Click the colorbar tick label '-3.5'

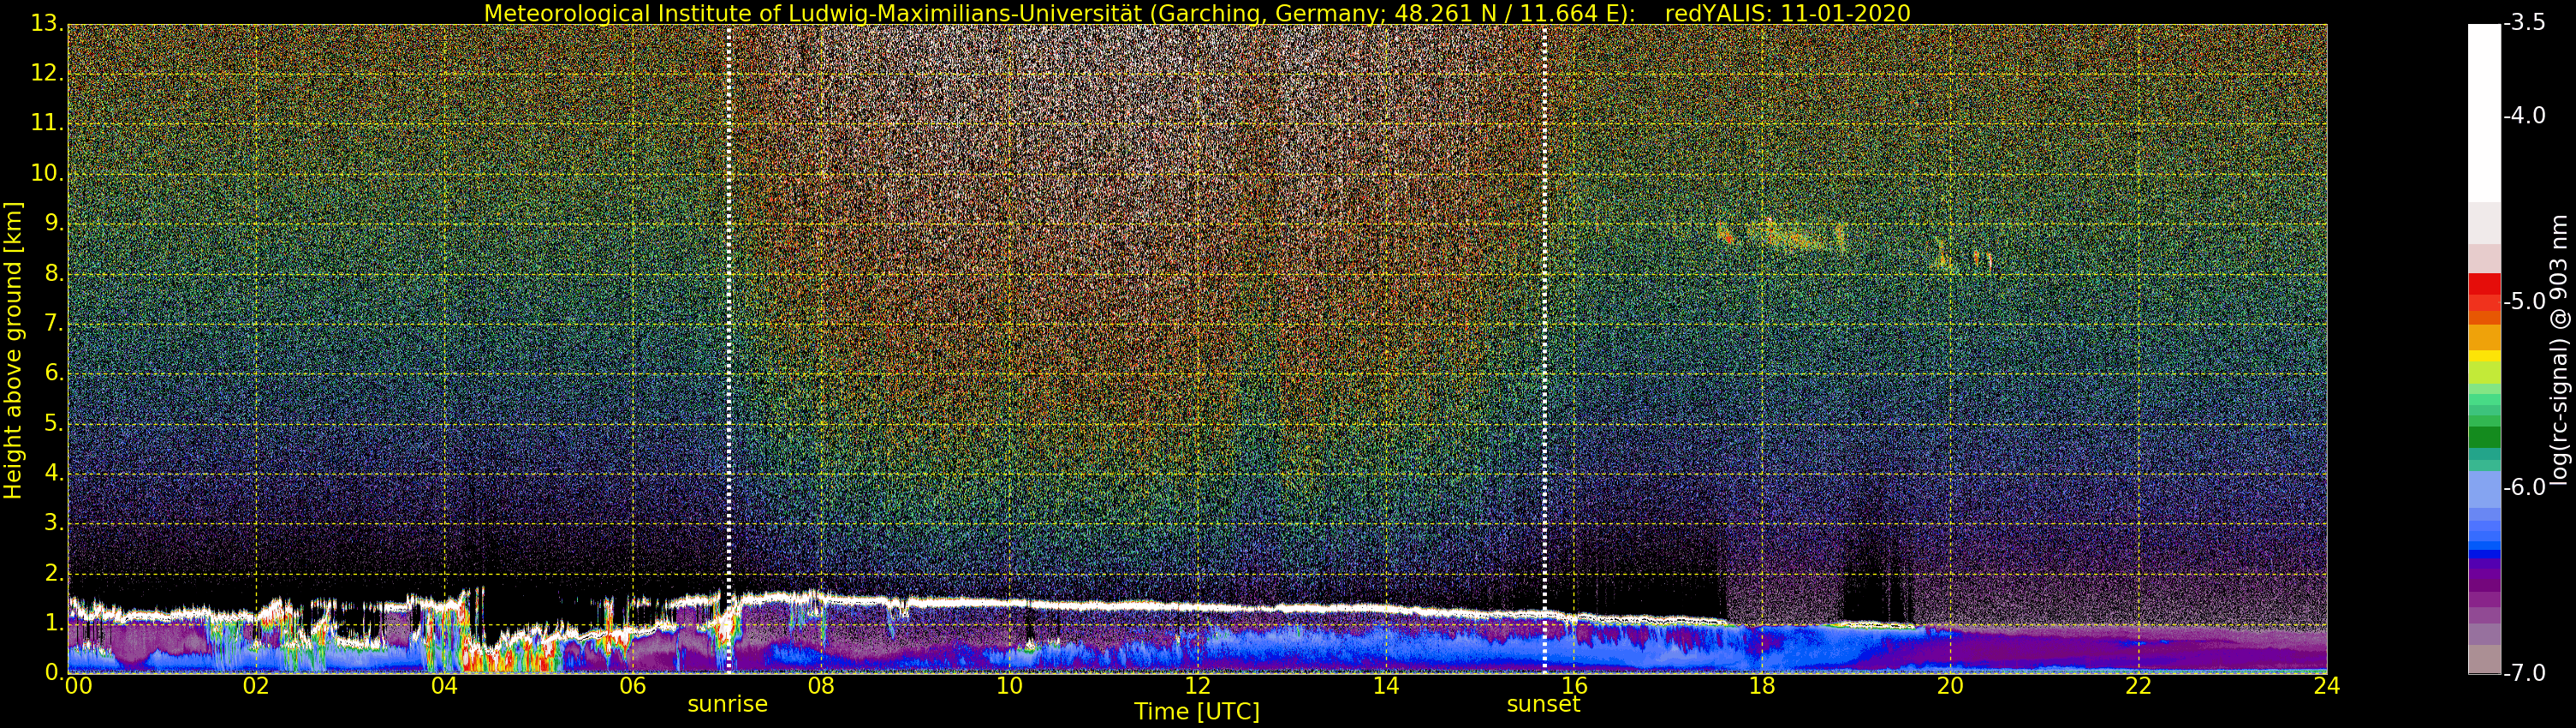[x=2525, y=24]
